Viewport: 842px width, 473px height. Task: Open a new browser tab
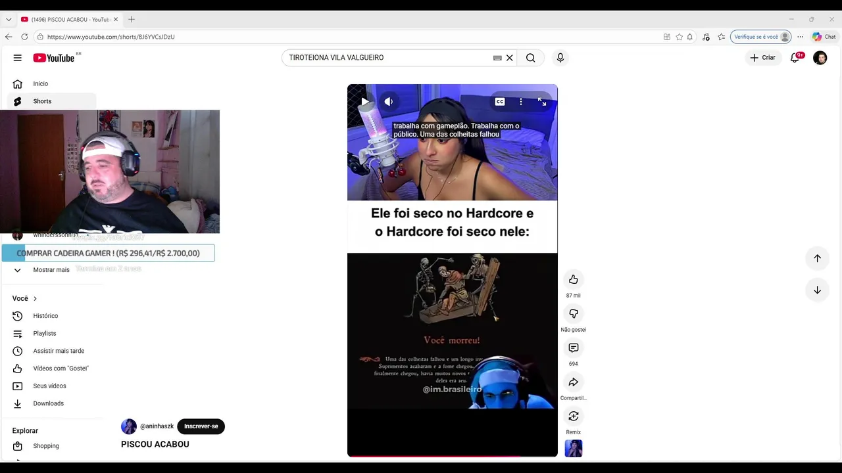pyautogui.click(x=132, y=20)
